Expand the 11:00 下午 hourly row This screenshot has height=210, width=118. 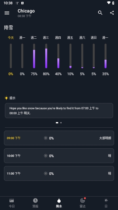coord(59,174)
